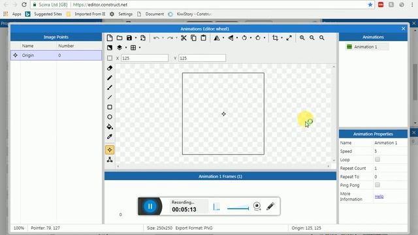Save the image with the floppy disk icon
Screen dimensions: 418x235
[x=129, y=38]
